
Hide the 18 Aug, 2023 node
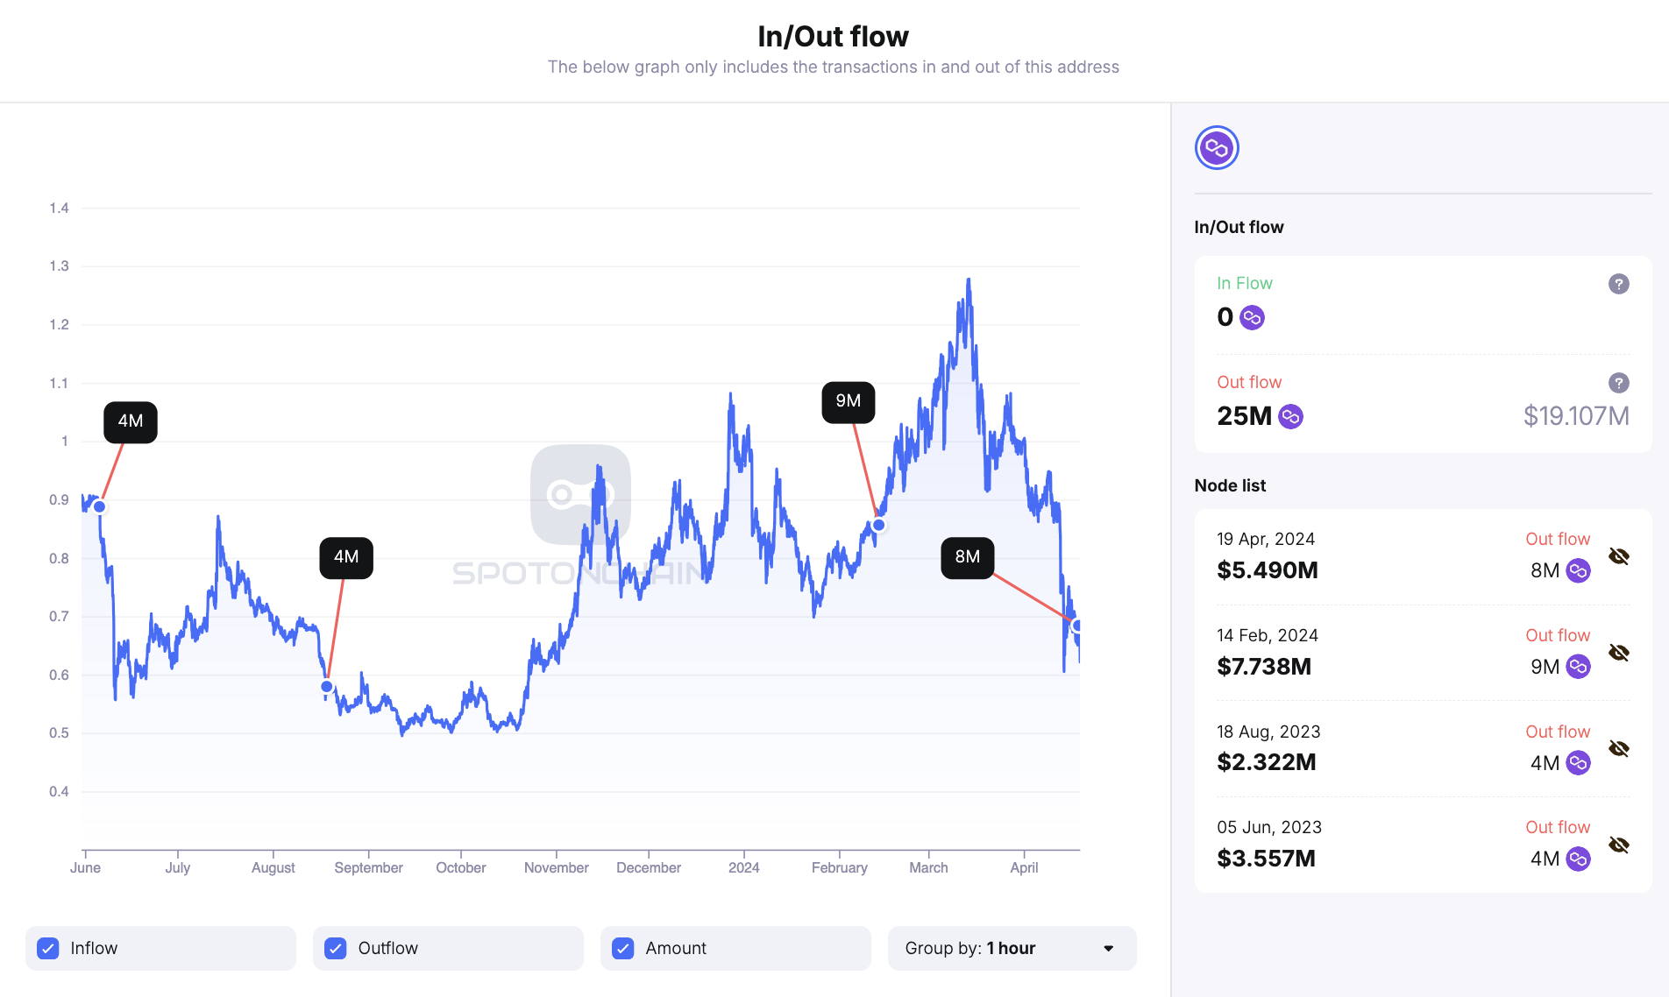(x=1619, y=748)
